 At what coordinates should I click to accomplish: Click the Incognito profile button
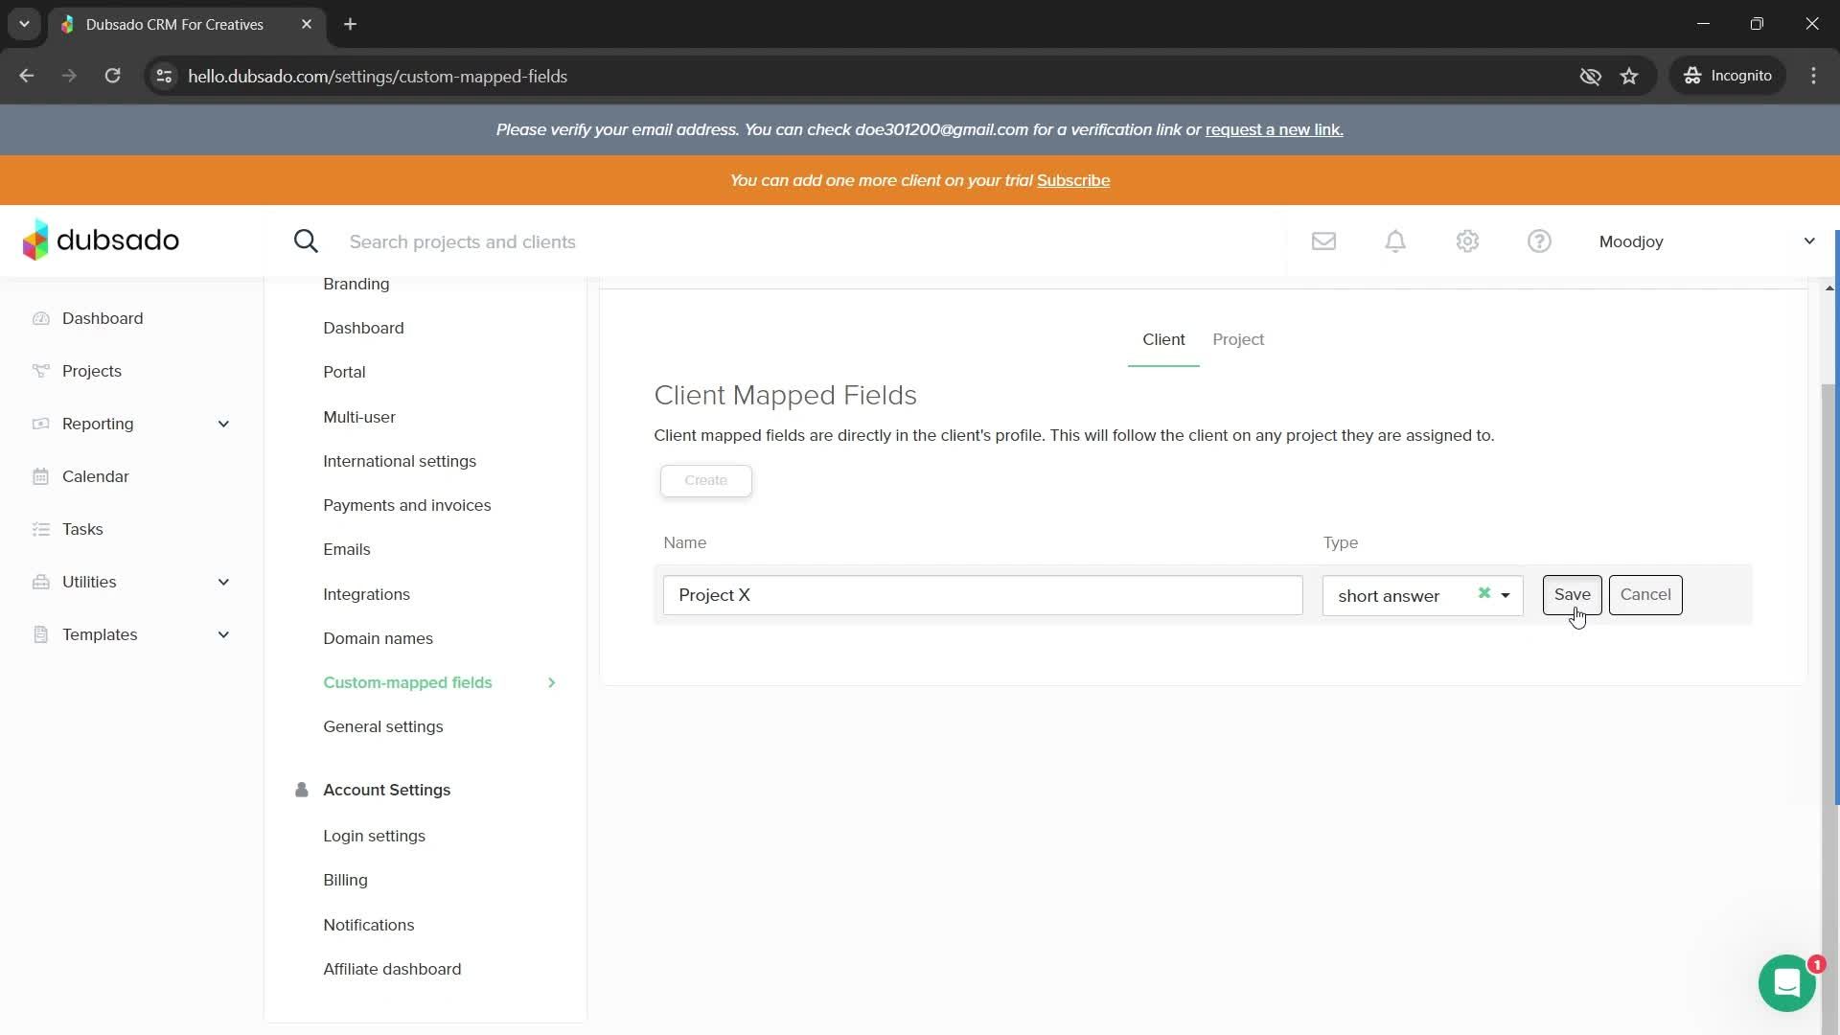[x=1728, y=76]
